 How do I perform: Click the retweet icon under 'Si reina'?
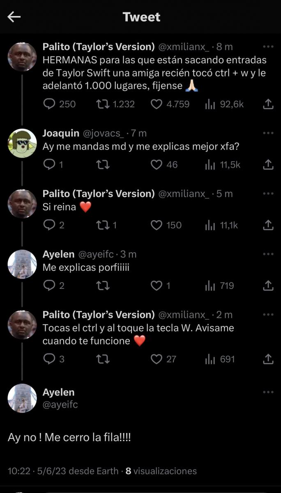pos(104,225)
